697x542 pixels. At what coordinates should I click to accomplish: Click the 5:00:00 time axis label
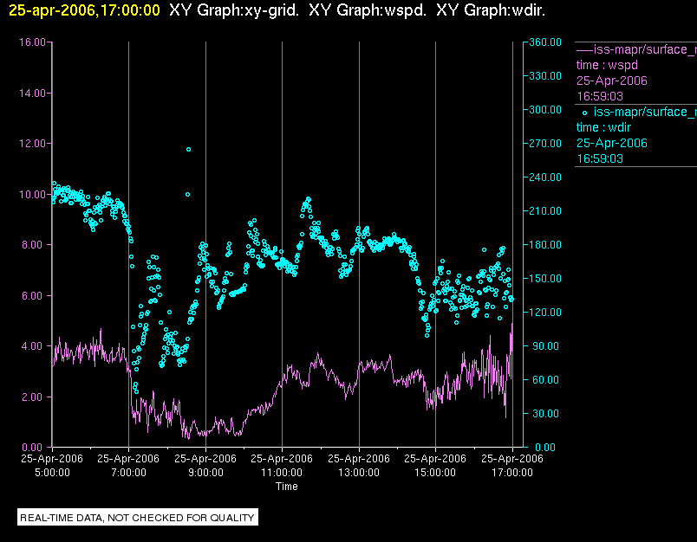[x=52, y=473]
